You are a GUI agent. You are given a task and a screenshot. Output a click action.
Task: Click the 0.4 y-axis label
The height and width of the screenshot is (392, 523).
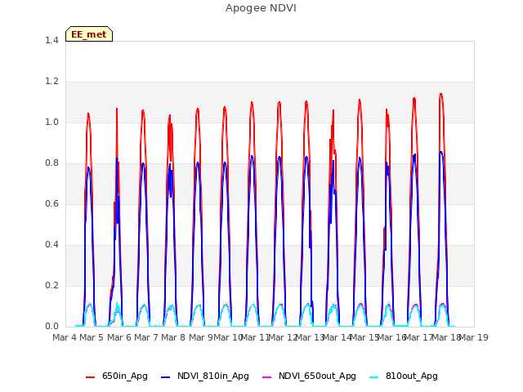pyautogui.click(x=51, y=245)
